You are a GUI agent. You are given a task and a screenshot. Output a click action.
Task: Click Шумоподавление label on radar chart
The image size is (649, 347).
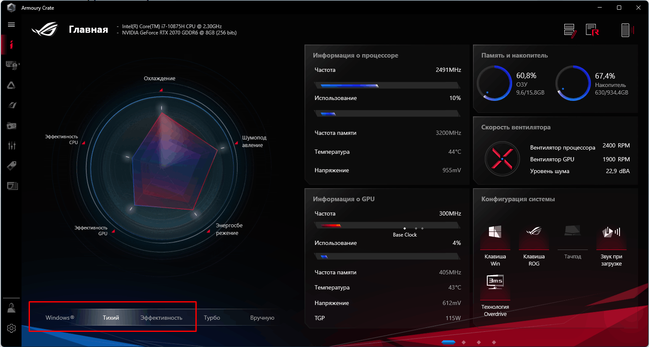coord(254,142)
